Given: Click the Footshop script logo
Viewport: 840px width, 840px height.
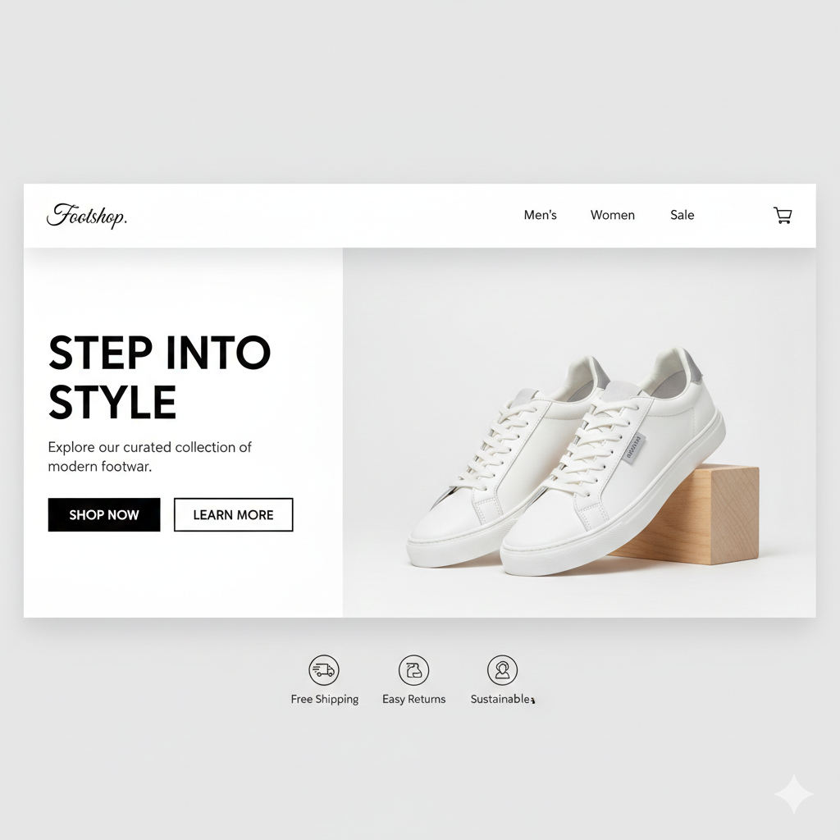Looking at the screenshot, I should point(87,216).
